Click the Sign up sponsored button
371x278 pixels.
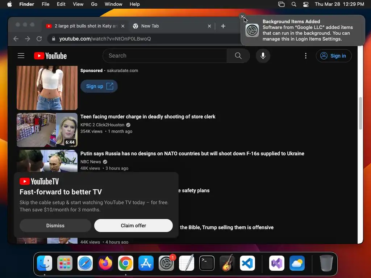pos(99,86)
